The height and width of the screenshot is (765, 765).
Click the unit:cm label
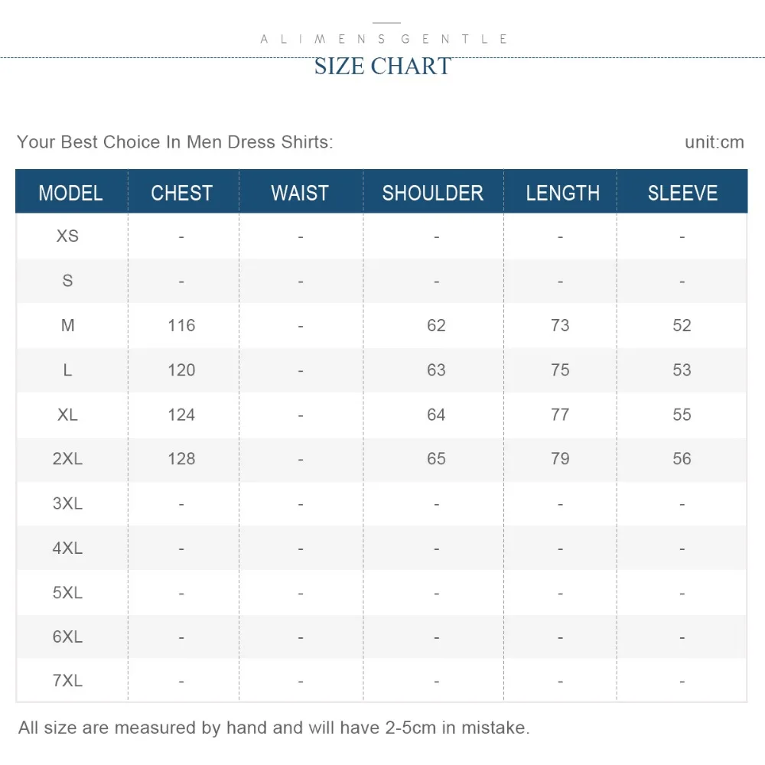click(715, 142)
